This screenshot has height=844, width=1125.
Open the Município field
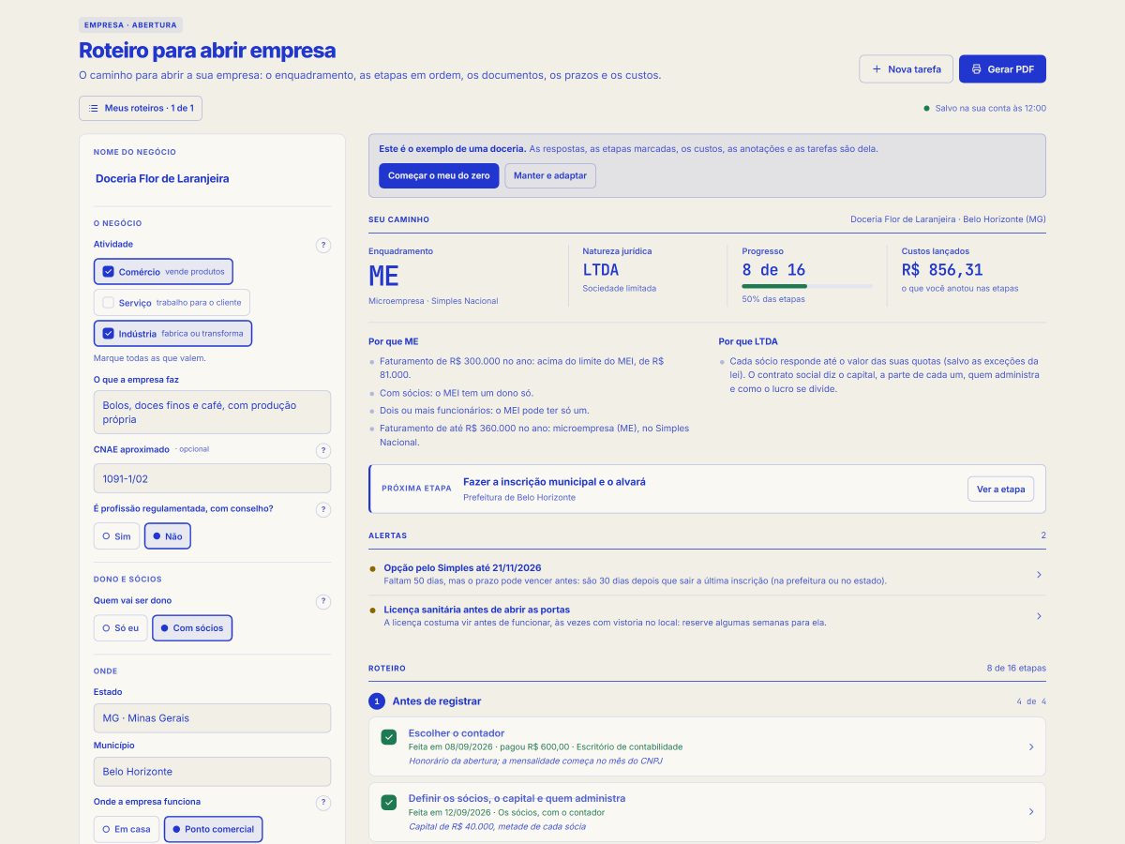[x=212, y=772]
